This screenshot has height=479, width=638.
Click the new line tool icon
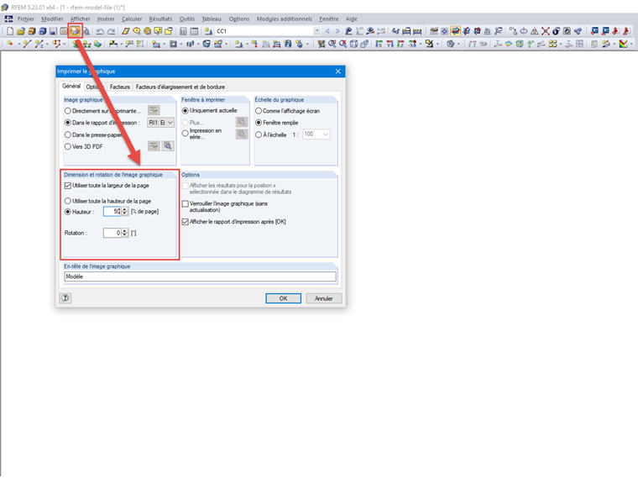pos(27,44)
